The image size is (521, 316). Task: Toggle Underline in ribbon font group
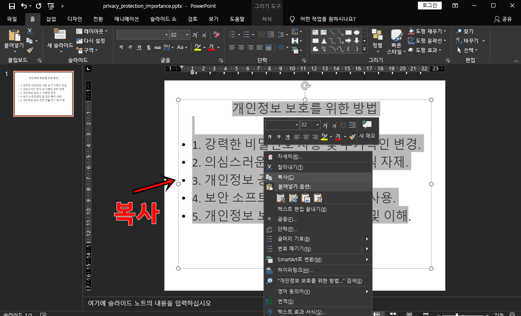(139, 47)
